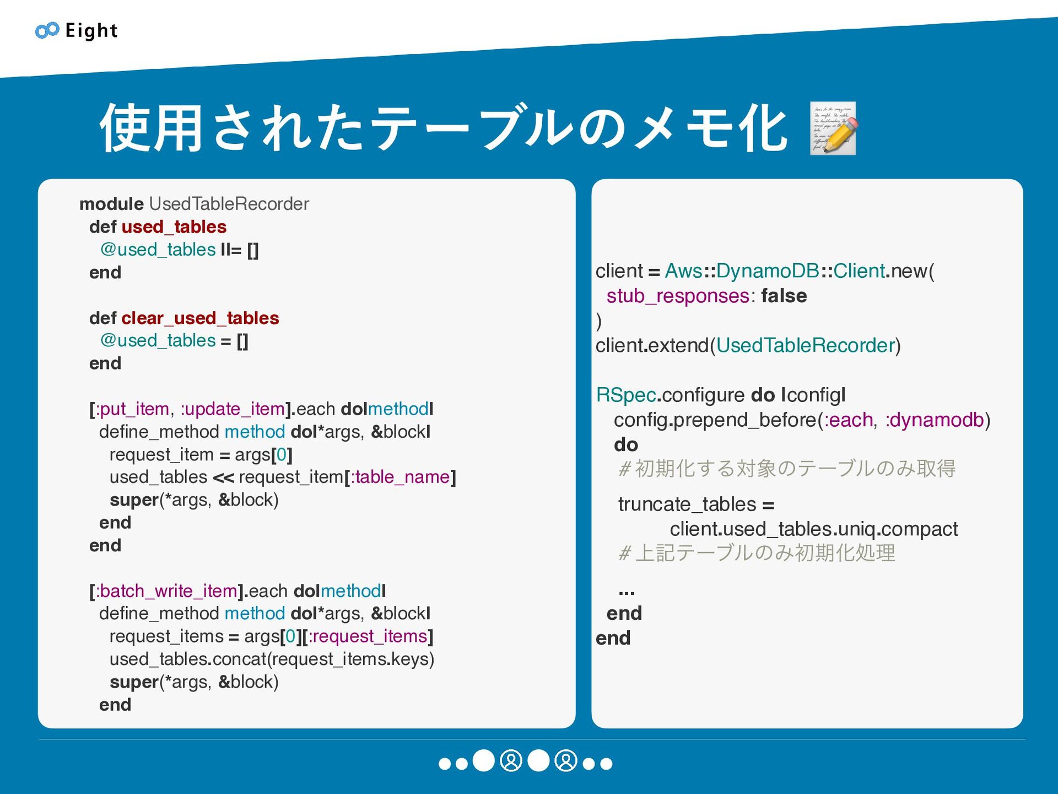Click 'def used_tables' line
The height and width of the screenshot is (794, 1058).
(158, 227)
